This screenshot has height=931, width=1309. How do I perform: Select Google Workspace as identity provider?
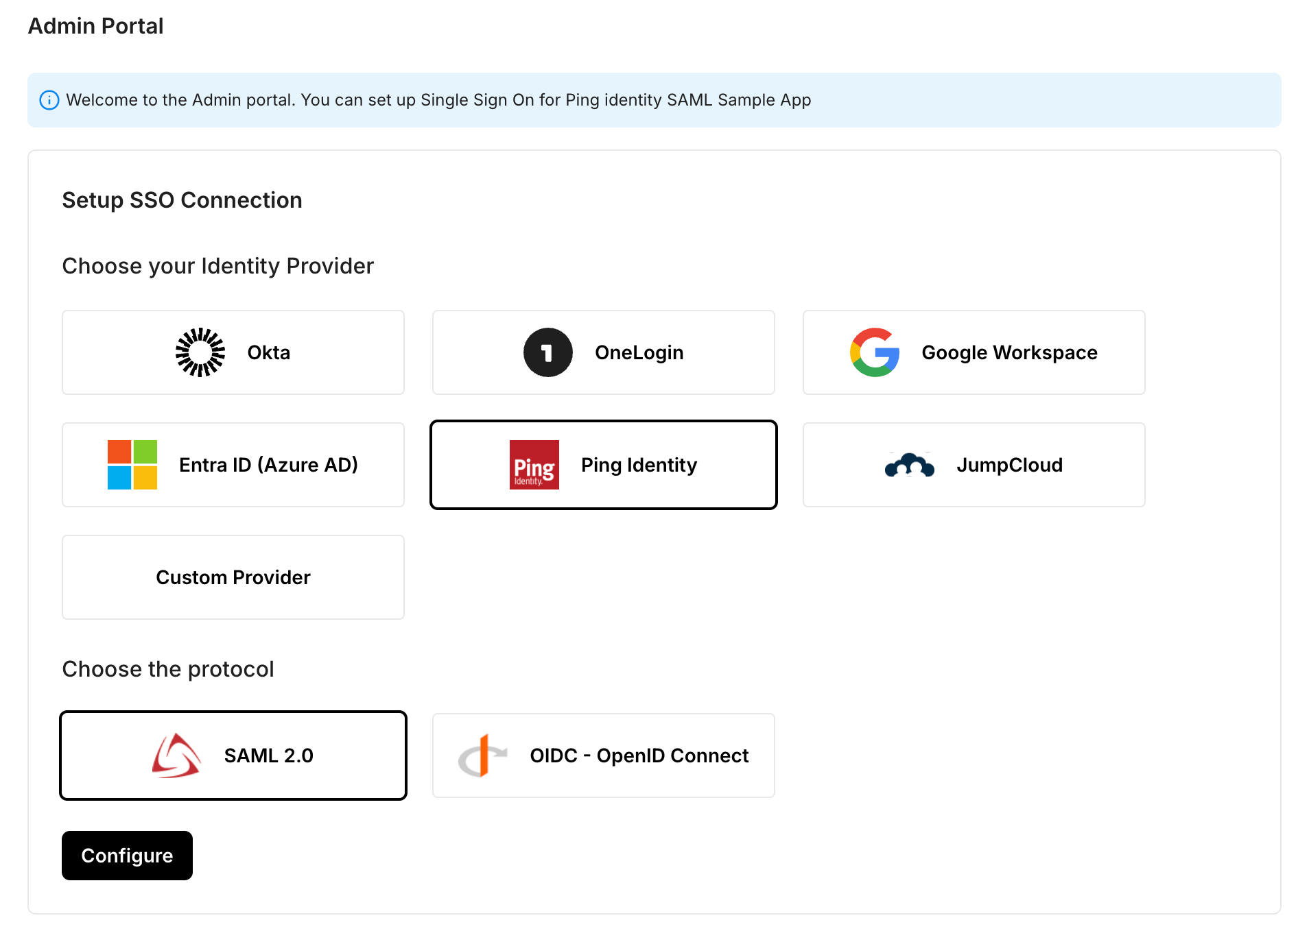974,352
